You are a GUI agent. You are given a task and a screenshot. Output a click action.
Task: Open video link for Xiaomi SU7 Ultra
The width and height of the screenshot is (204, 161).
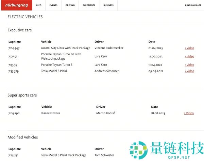[x=189, y=48]
